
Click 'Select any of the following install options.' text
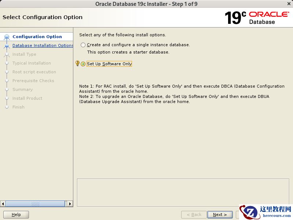pyautogui.click(x=122, y=35)
